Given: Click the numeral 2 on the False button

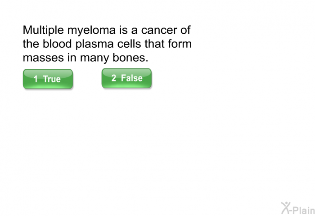Looking at the screenshot, I should (114, 78).
